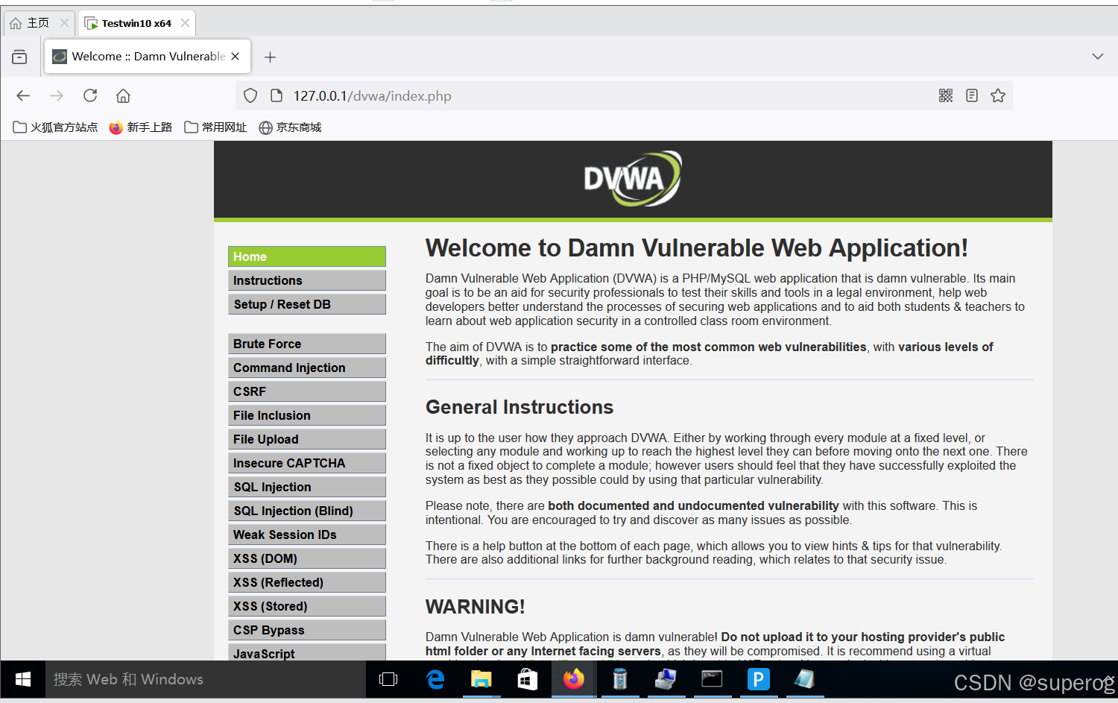Open the QR code icon in address bar

click(946, 95)
